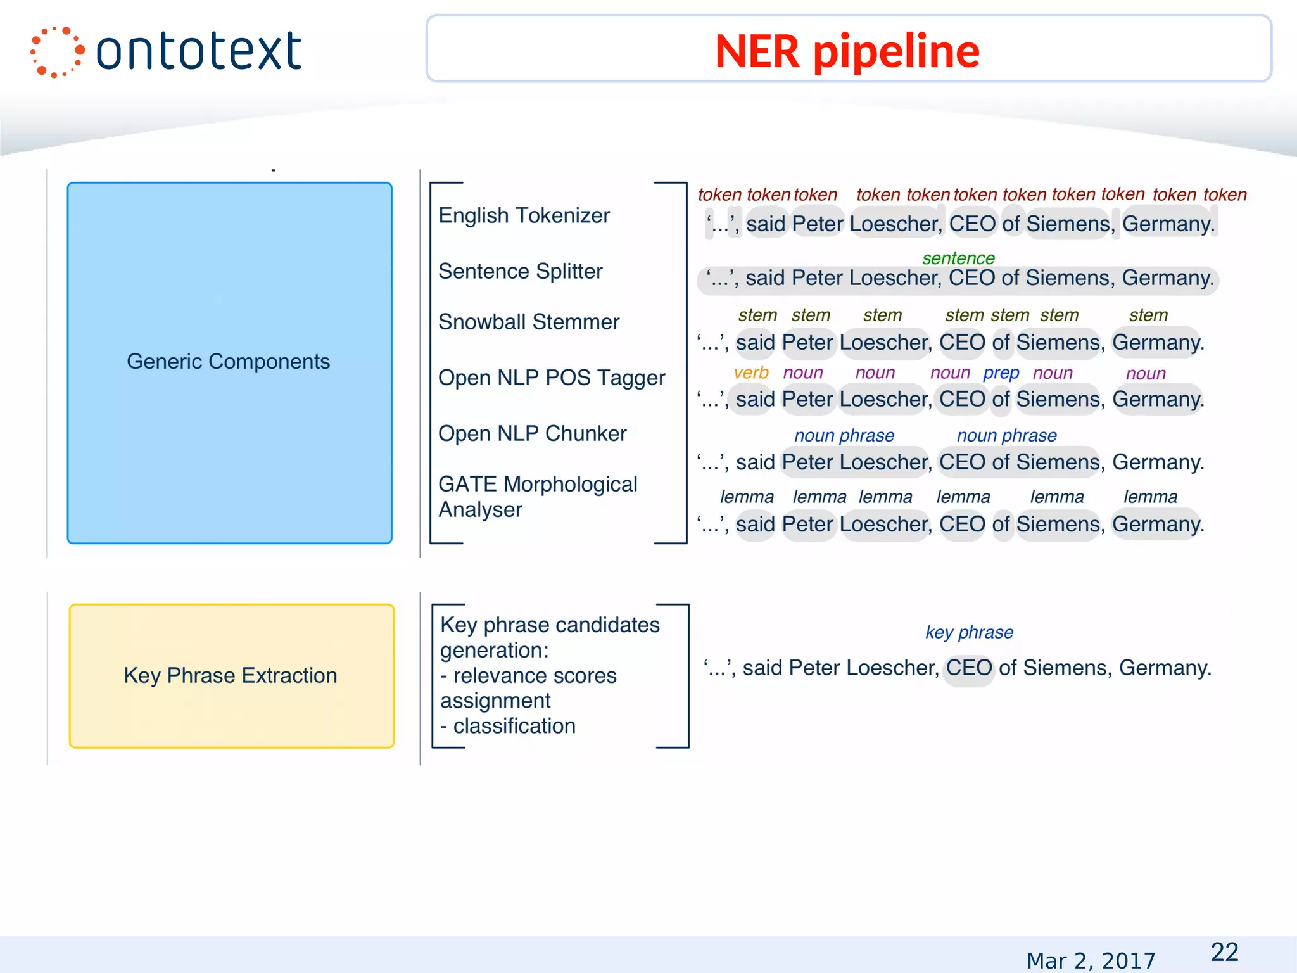Click the Sentence Splitter label
Image resolution: width=1297 pixels, height=973 pixels.
point(520,272)
